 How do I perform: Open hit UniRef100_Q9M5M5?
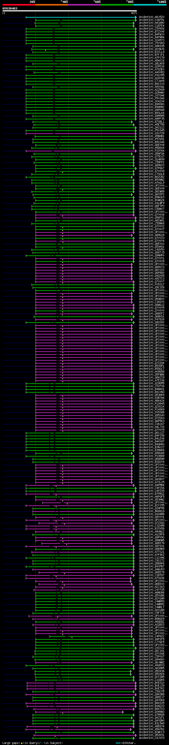152,116
